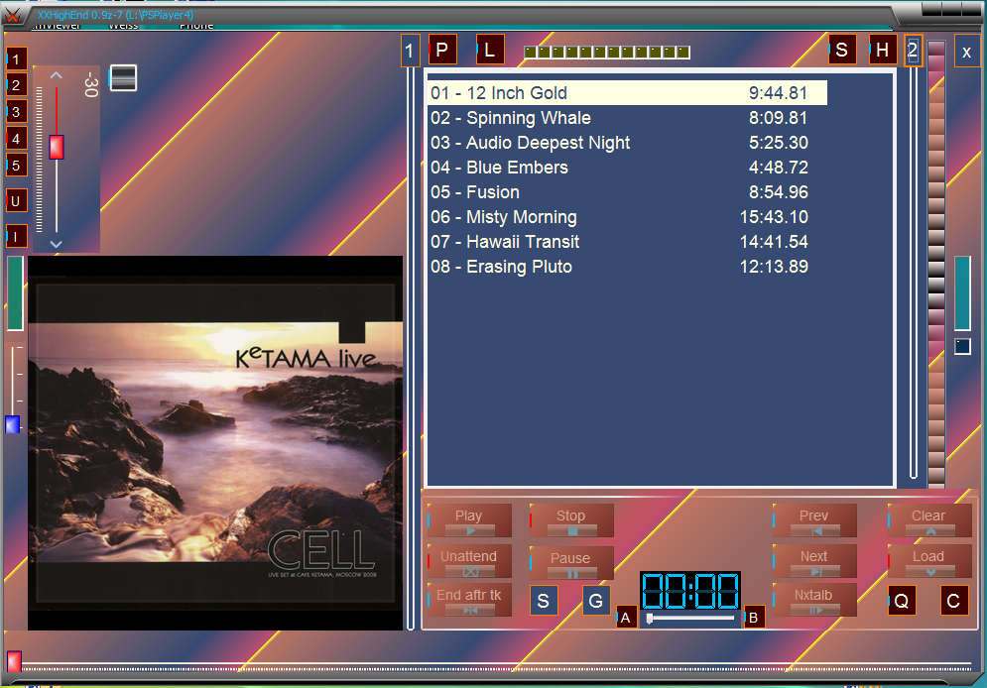Toggle End aftr tk option

click(x=469, y=600)
